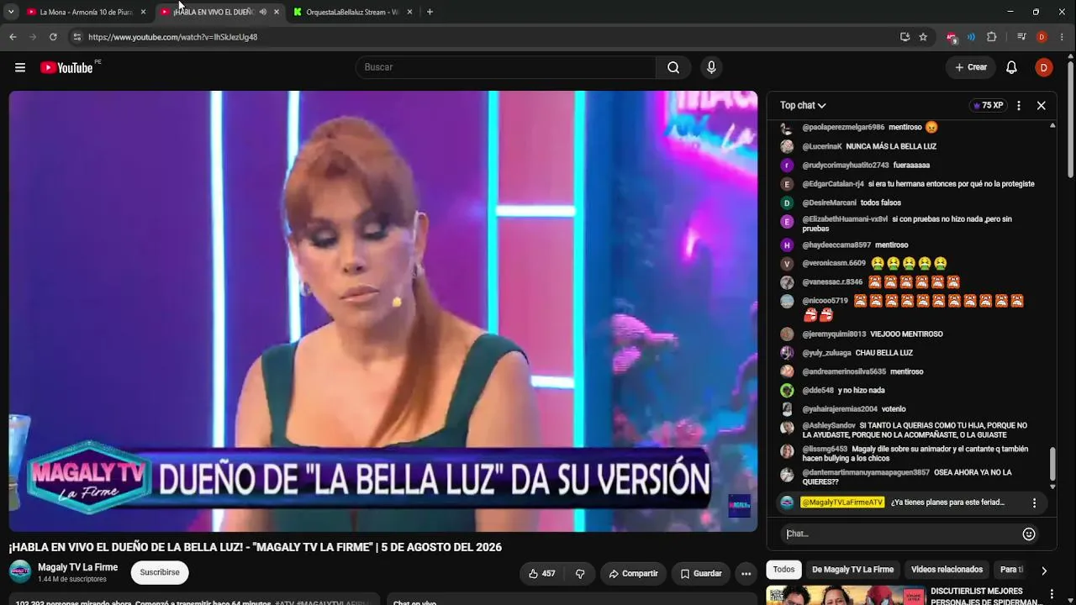The image size is (1076, 605).
Task: Go to the YouTube home logo
Action: (x=66, y=67)
